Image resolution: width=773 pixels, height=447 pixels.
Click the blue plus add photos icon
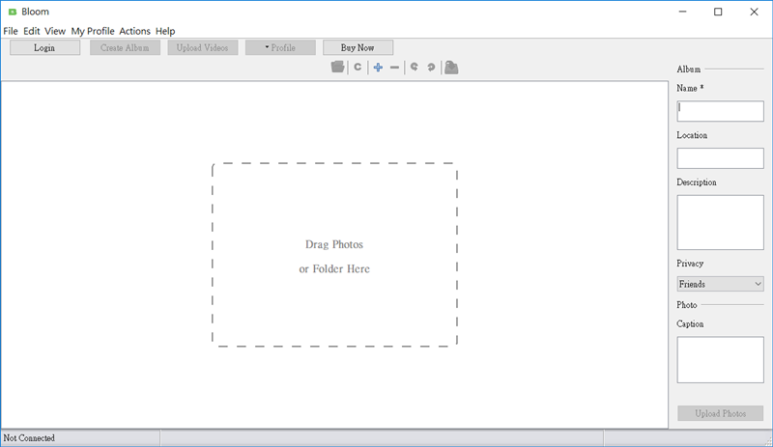click(x=378, y=68)
